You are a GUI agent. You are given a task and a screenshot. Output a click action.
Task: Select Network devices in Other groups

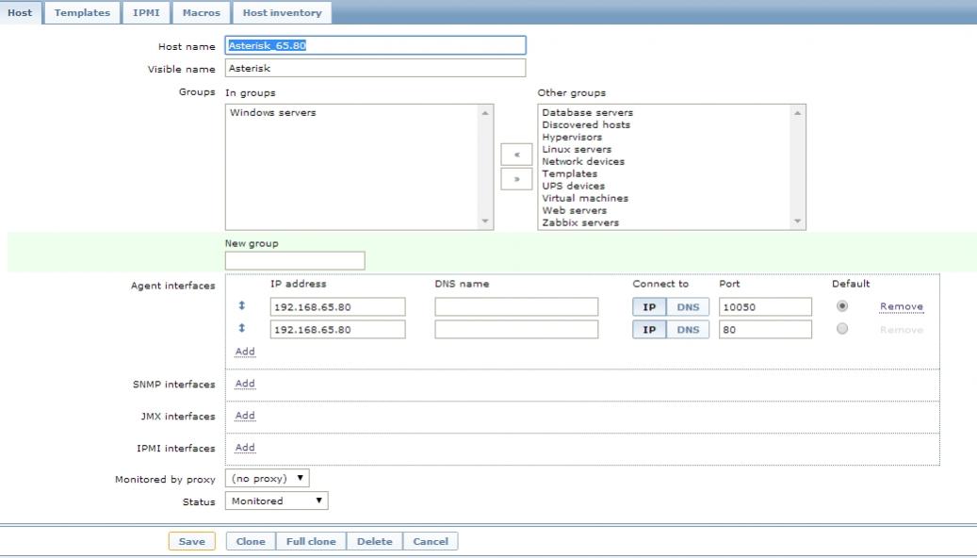[583, 161]
